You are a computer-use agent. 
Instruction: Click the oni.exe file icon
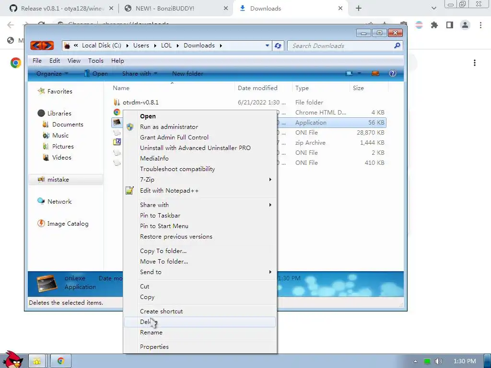(117, 122)
